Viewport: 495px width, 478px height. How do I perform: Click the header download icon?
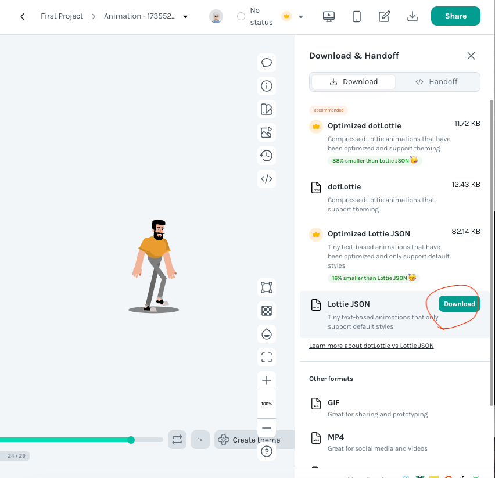[412, 16]
